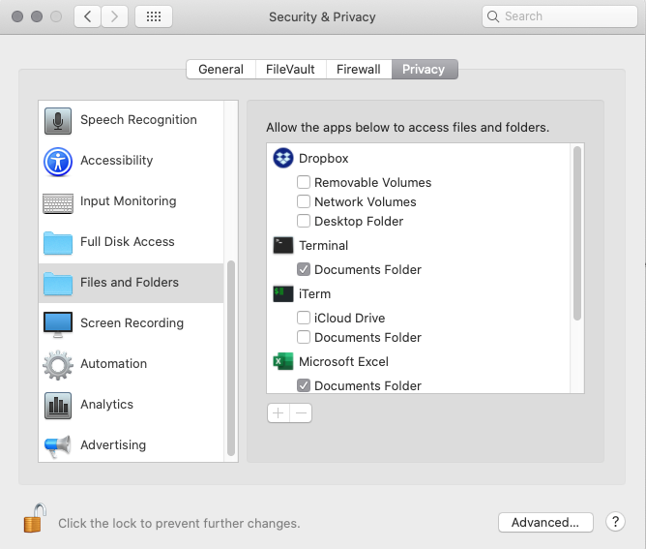Select Full Disk Access in the sidebar

[x=131, y=242]
